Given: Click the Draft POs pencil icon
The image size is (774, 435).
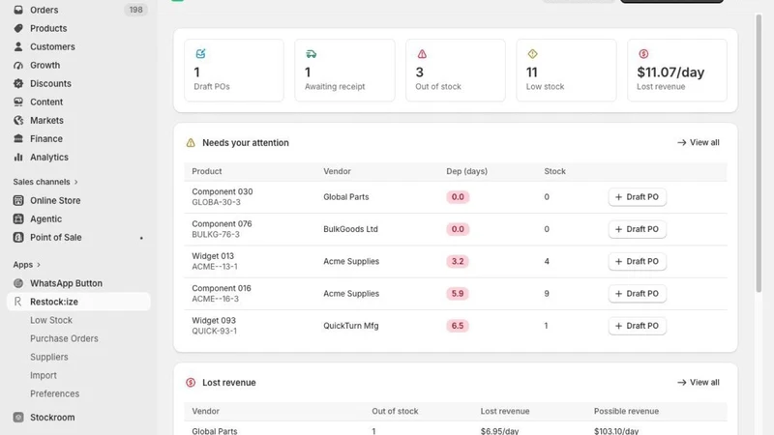Looking at the screenshot, I should click(x=200, y=54).
